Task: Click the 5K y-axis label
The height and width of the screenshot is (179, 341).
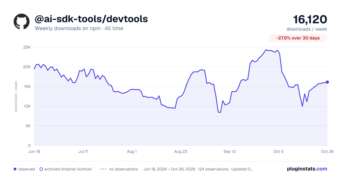Action: 28,126
